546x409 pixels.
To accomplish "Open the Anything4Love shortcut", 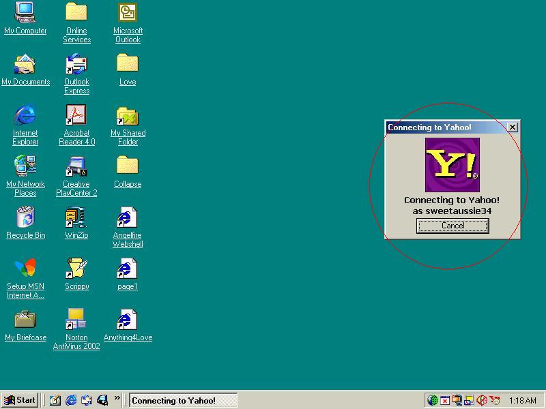I will click(127, 320).
